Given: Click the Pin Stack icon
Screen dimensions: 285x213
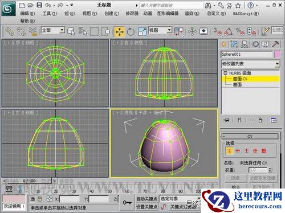Looking at the screenshot, I should coord(226,120).
